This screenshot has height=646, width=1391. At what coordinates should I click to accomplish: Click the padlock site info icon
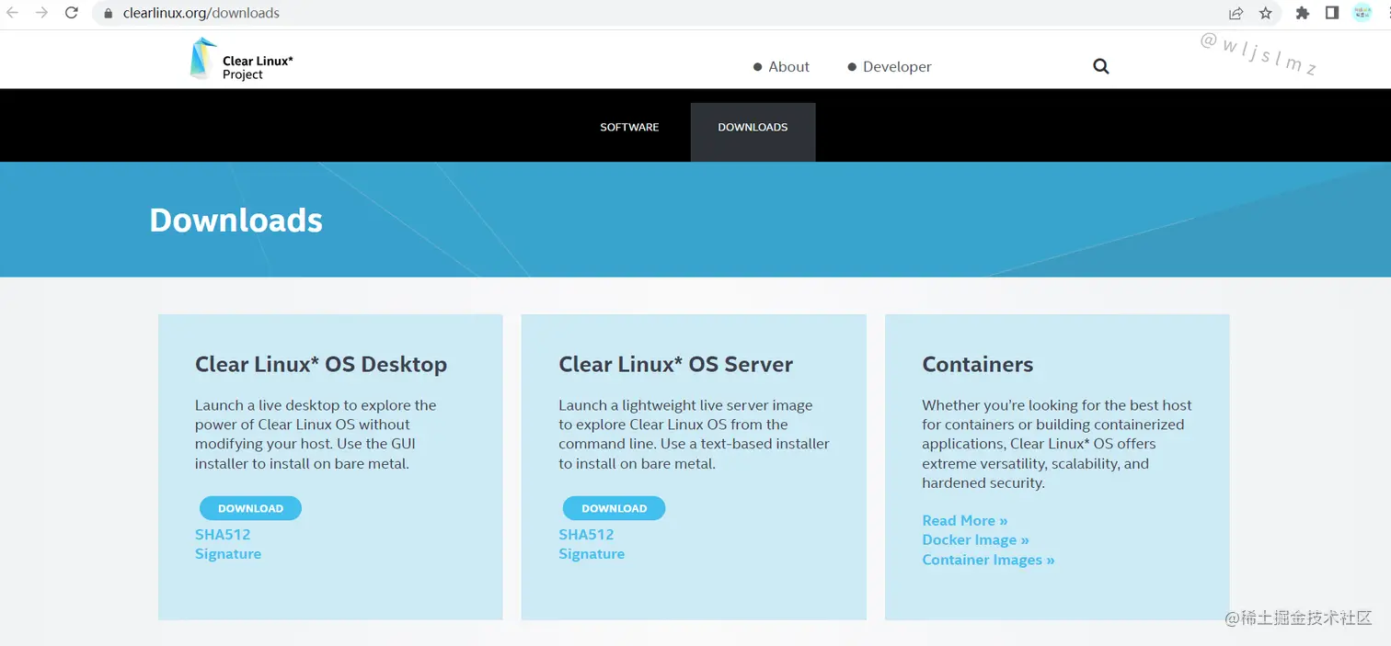[x=109, y=14]
